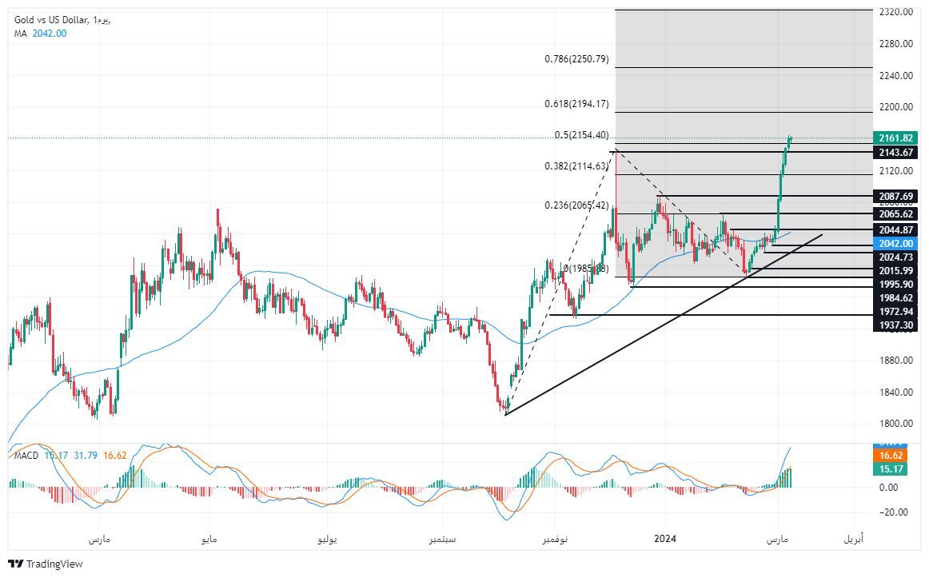
Task: Click the MACD indicator legend label
Action: [x=26, y=456]
